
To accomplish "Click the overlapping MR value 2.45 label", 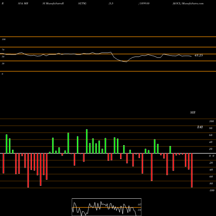I will pyautogui.click(x=200, y=127).
